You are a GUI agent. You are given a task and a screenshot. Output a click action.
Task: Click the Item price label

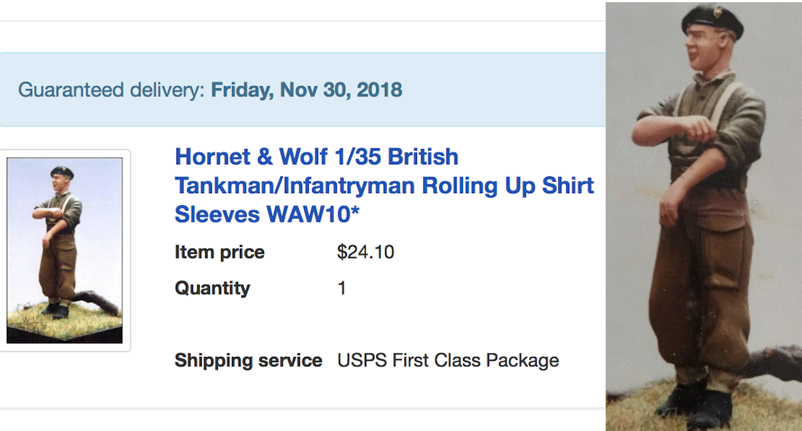pyautogui.click(x=219, y=253)
